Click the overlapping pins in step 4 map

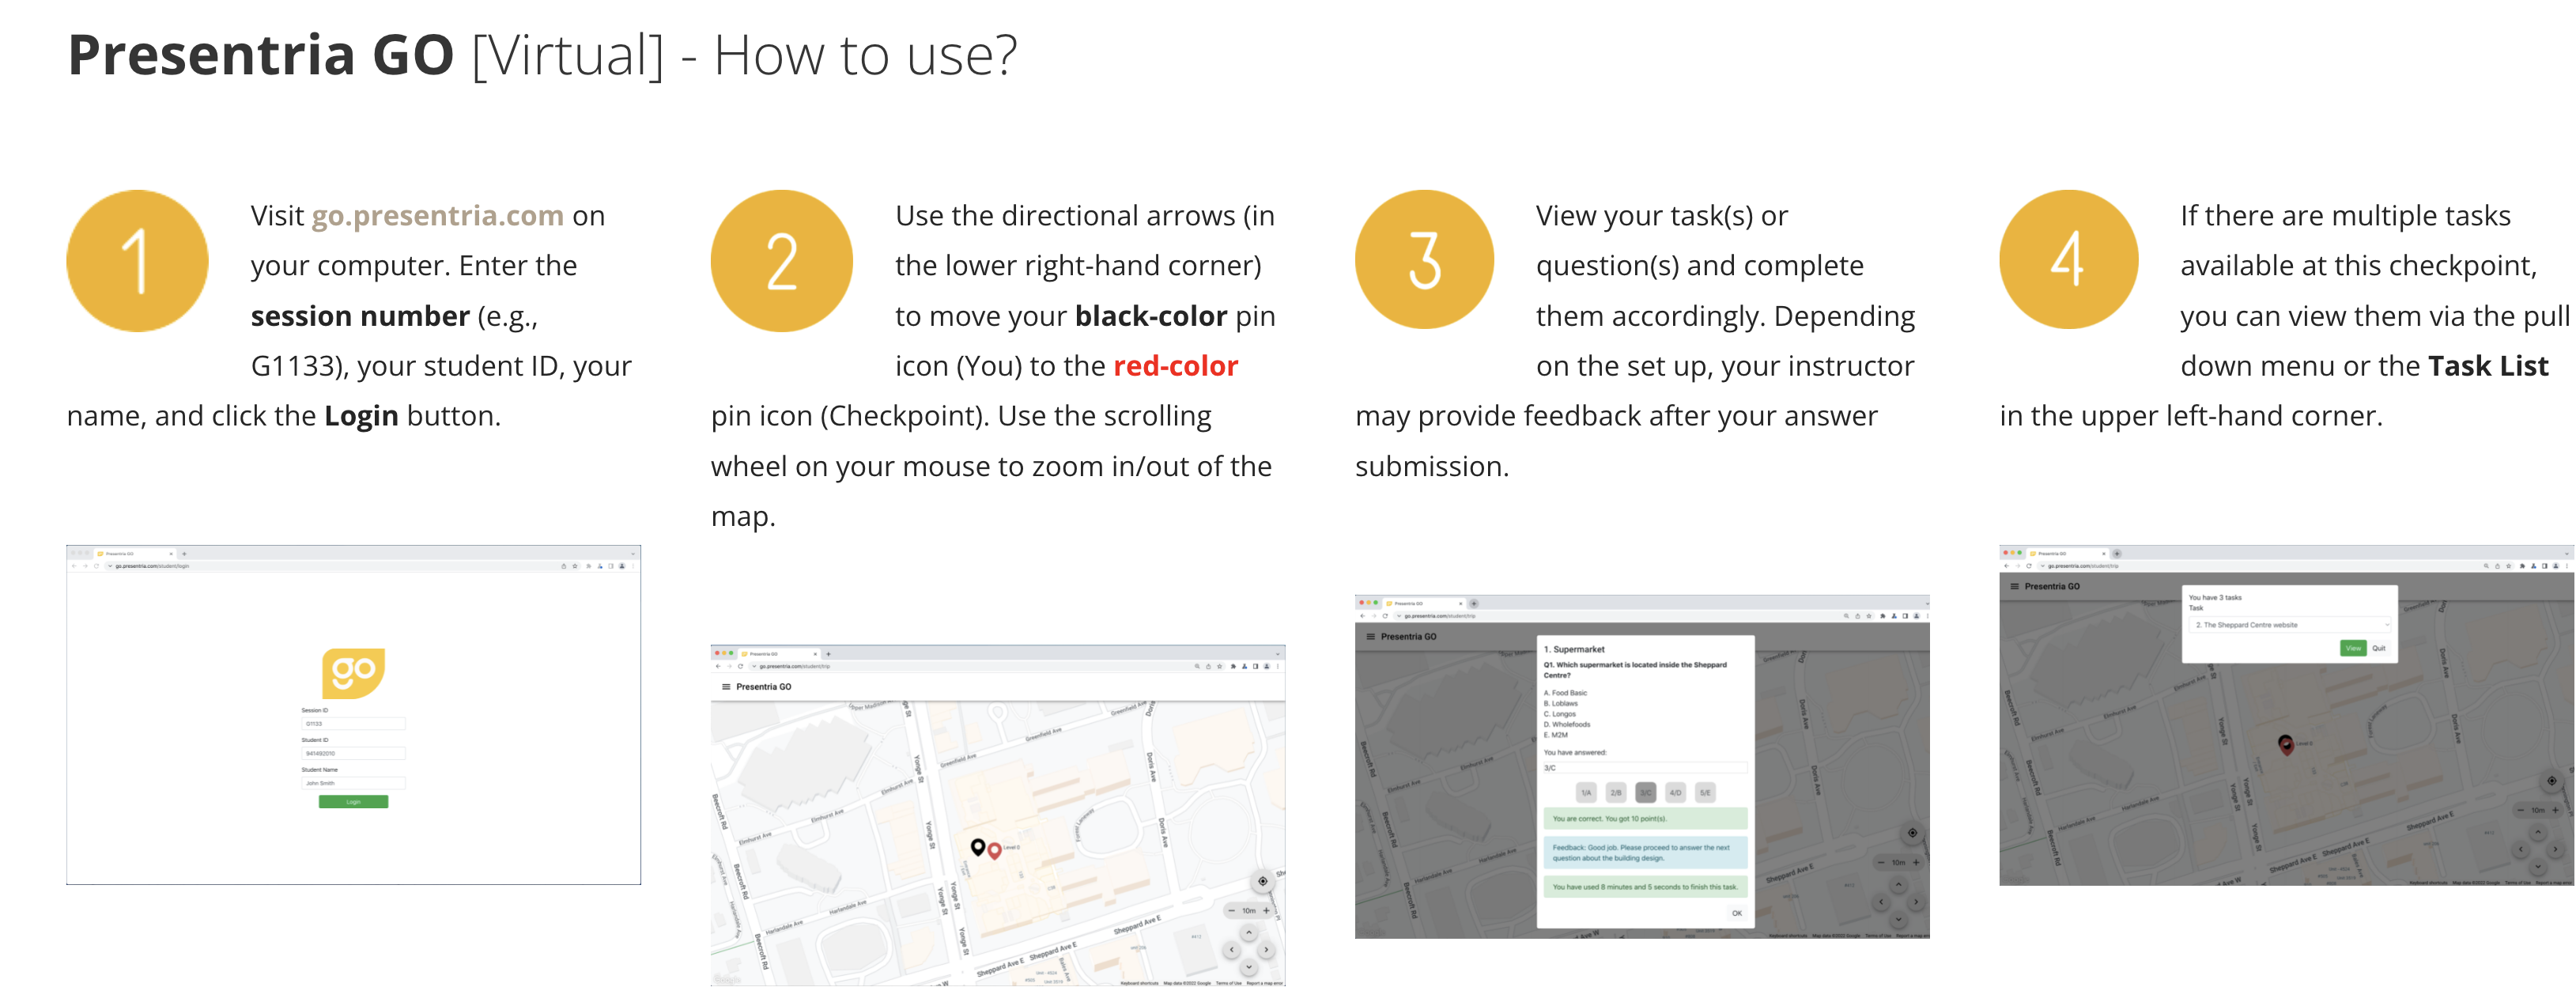pyautogui.click(x=2285, y=745)
